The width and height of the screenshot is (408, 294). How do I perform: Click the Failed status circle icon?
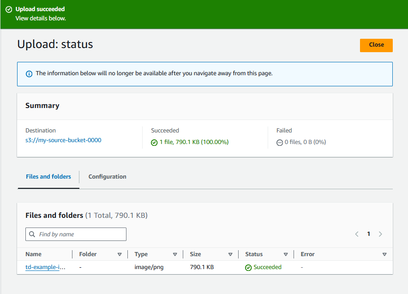(x=280, y=142)
